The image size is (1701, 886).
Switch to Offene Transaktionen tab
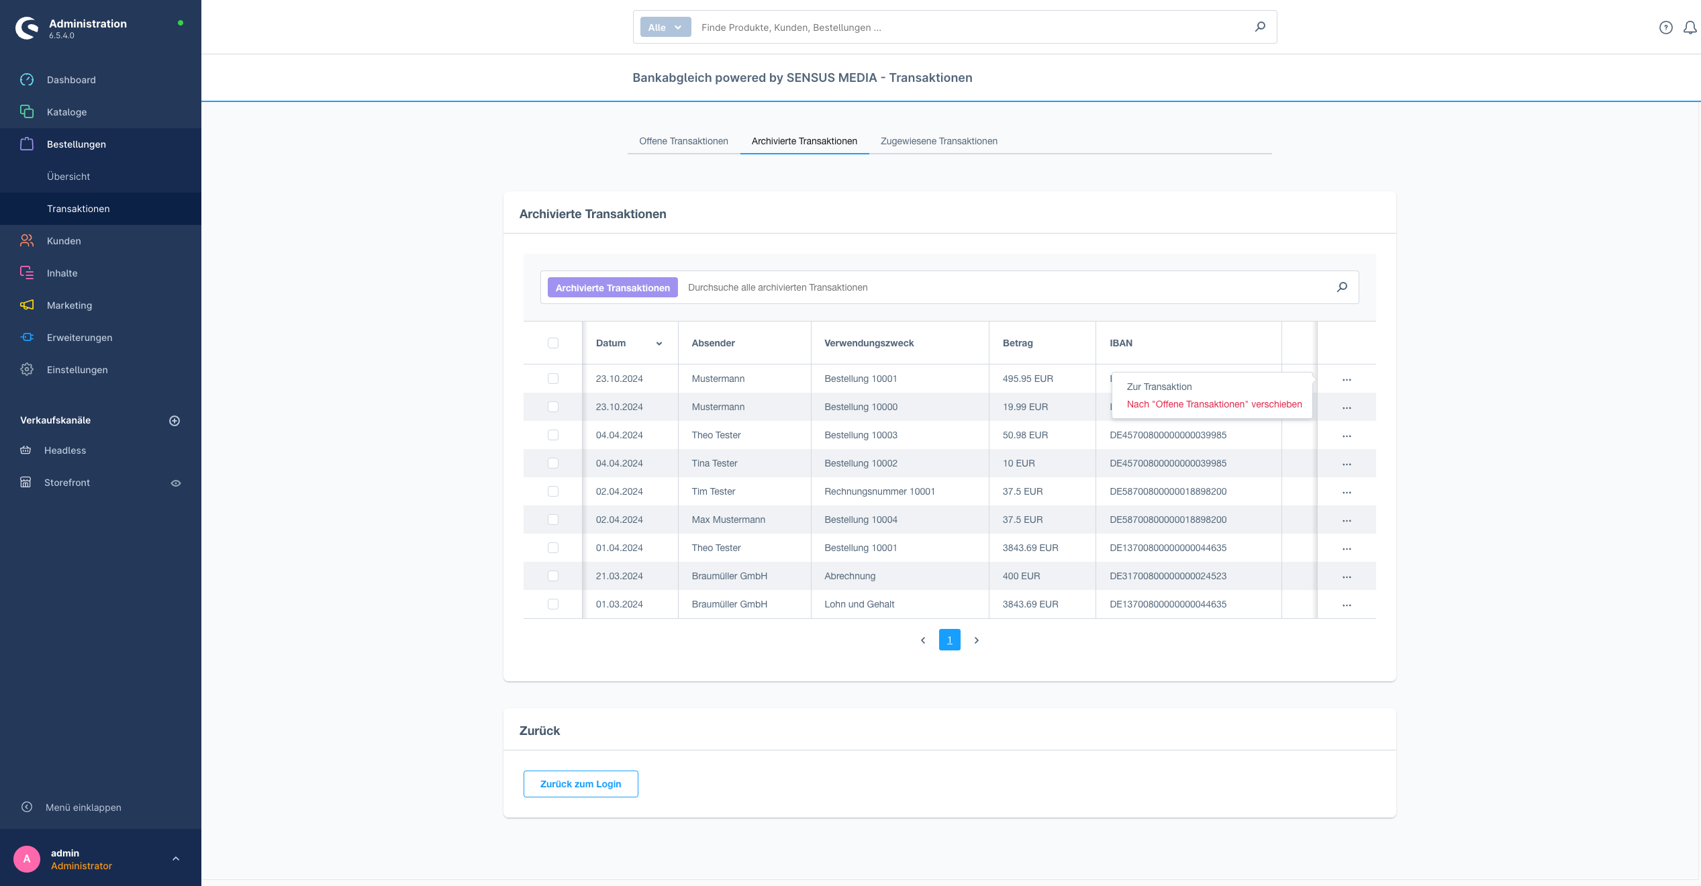pyautogui.click(x=684, y=140)
